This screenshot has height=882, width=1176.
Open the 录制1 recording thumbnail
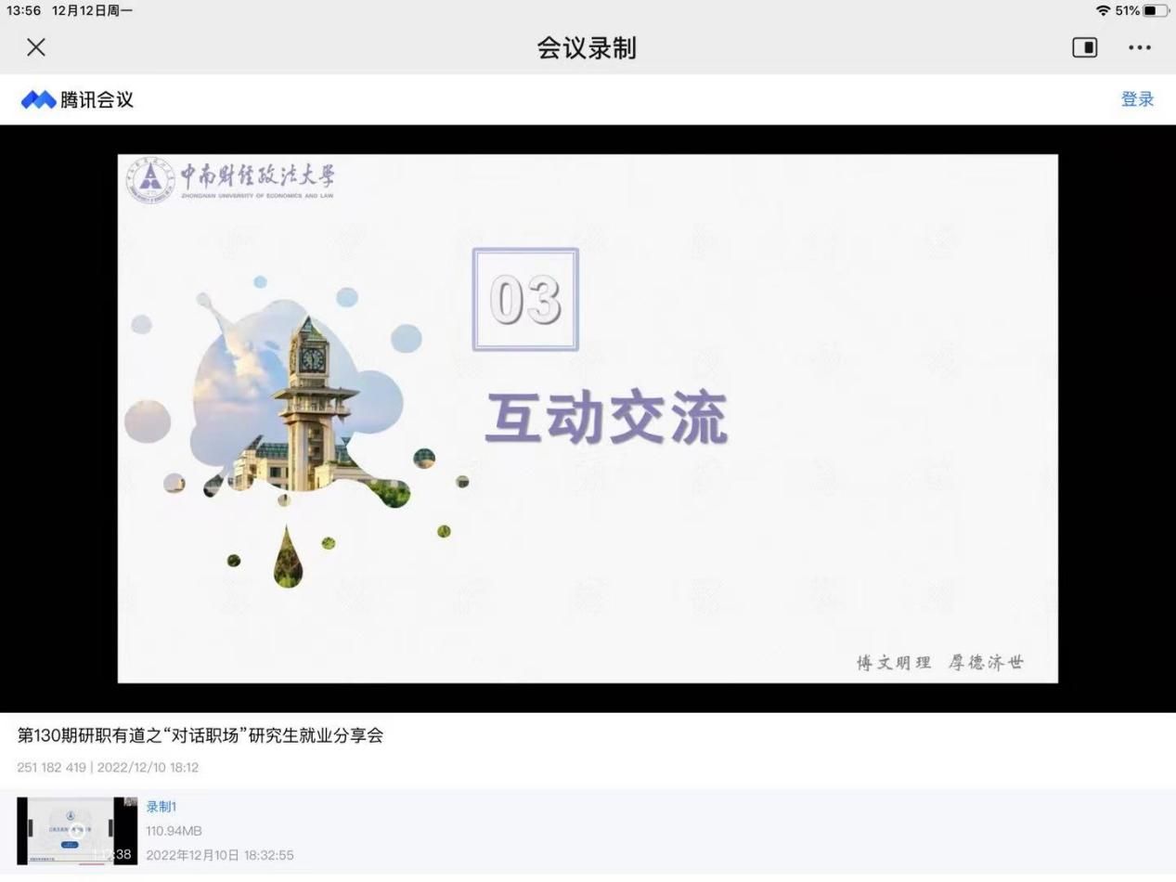[77, 830]
